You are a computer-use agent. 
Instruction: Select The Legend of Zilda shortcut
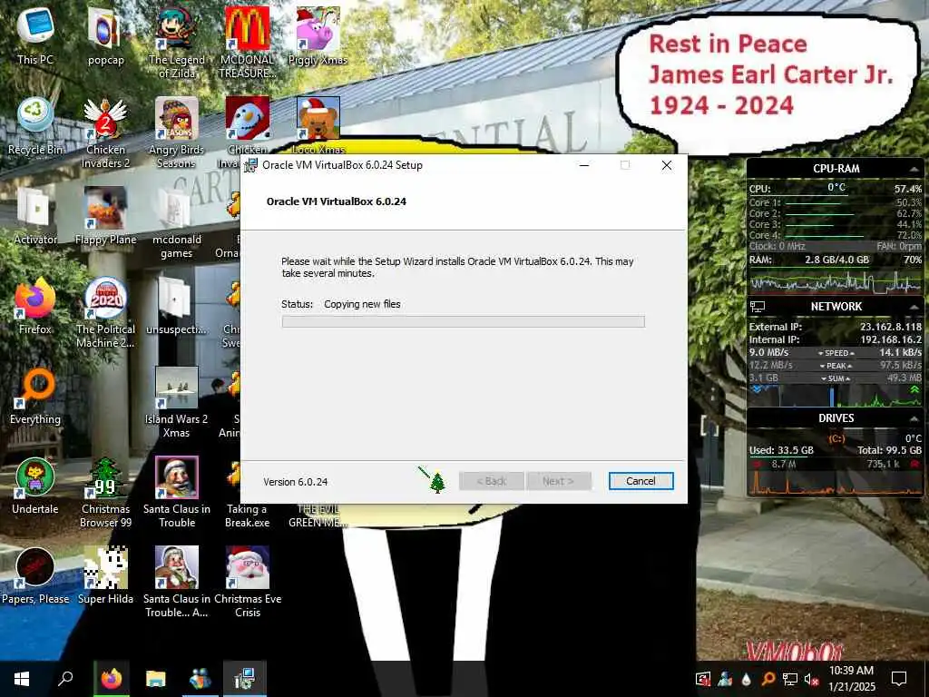[176, 43]
